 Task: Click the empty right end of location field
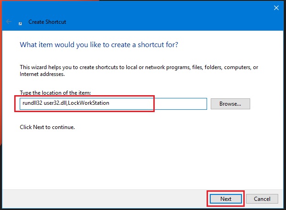(x=184, y=104)
